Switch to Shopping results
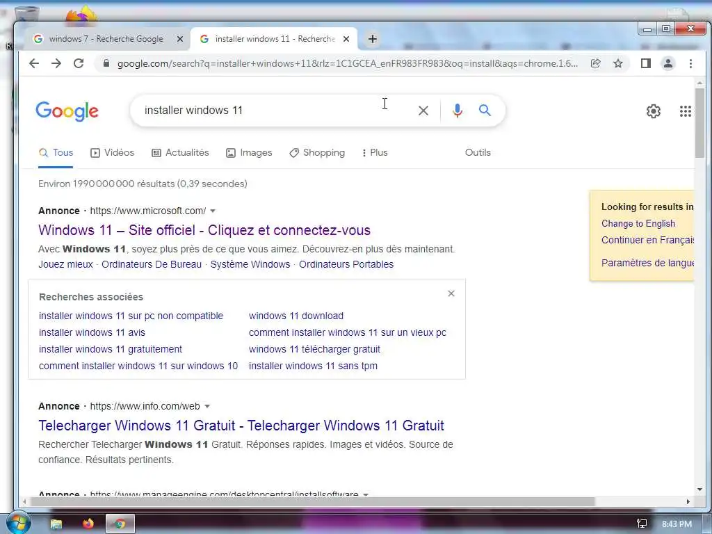This screenshot has width=712, height=534. tap(317, 153)
